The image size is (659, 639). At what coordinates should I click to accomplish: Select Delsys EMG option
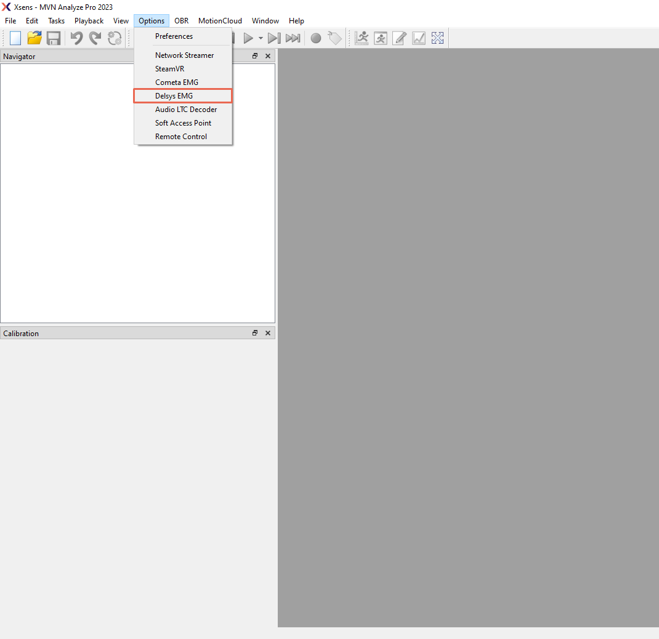[183, 96]
